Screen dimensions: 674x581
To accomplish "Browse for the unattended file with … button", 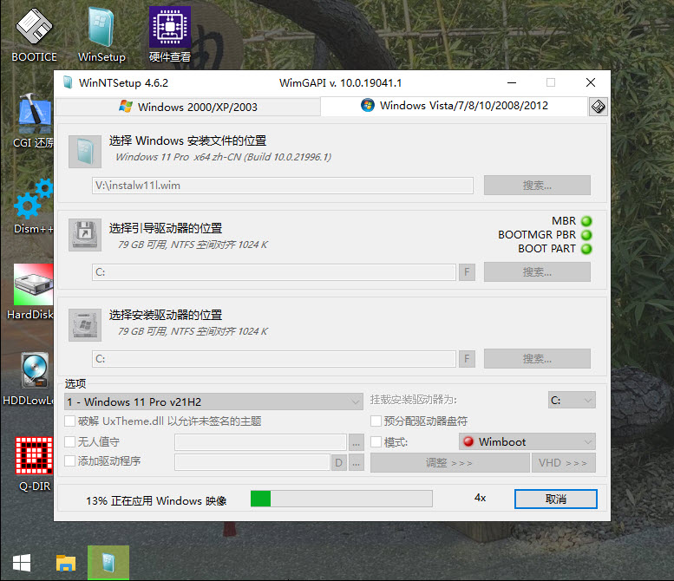I will pos(356,442).
